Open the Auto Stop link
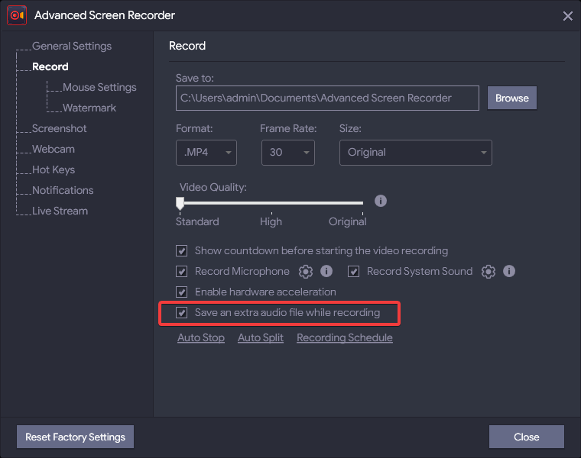 pos(201,337)
